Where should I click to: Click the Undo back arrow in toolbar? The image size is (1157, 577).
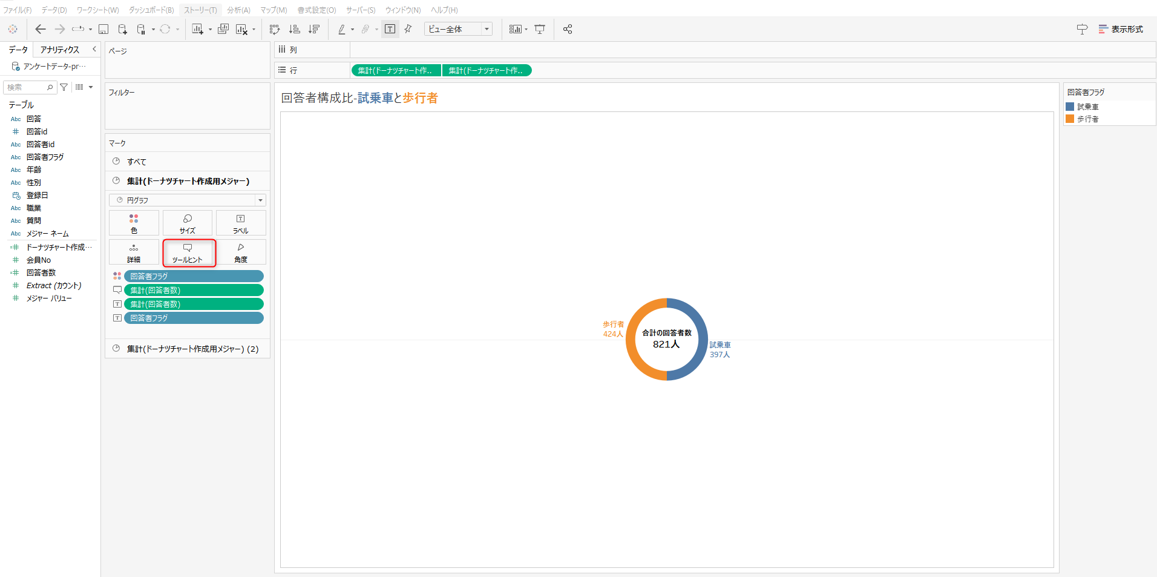(41, 29)
